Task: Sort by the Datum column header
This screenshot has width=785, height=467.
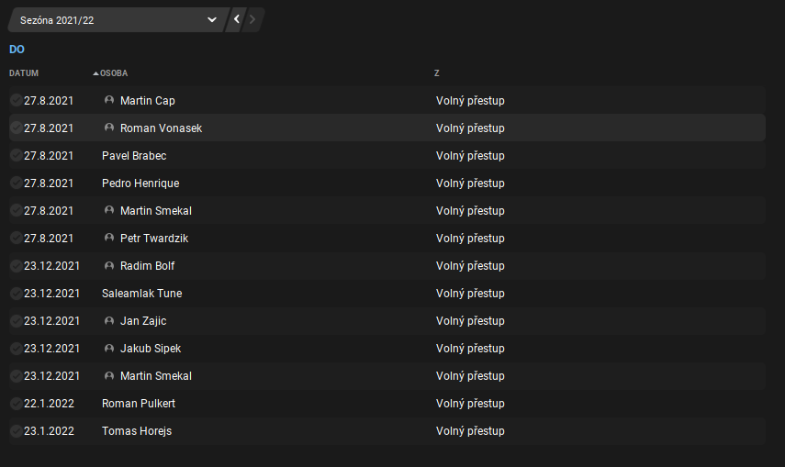Action: coord(24,72)
